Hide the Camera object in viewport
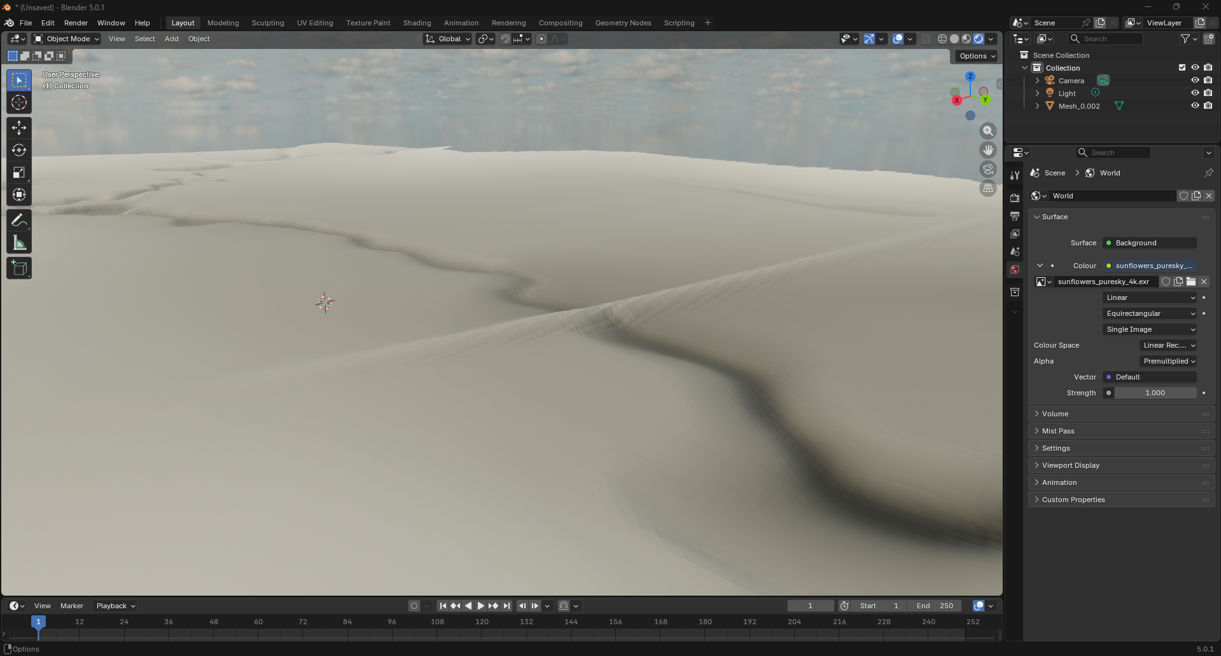 [1195, 80]
